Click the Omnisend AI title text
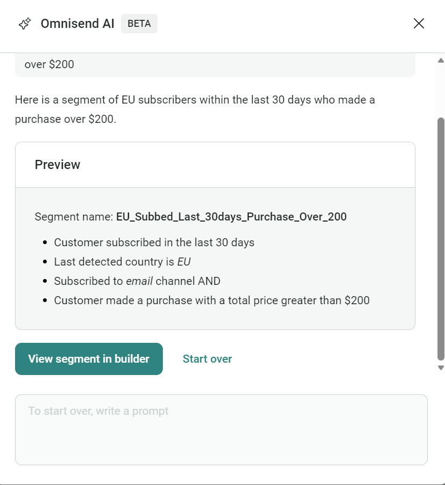The image size is (445, 485). point(77,23)
